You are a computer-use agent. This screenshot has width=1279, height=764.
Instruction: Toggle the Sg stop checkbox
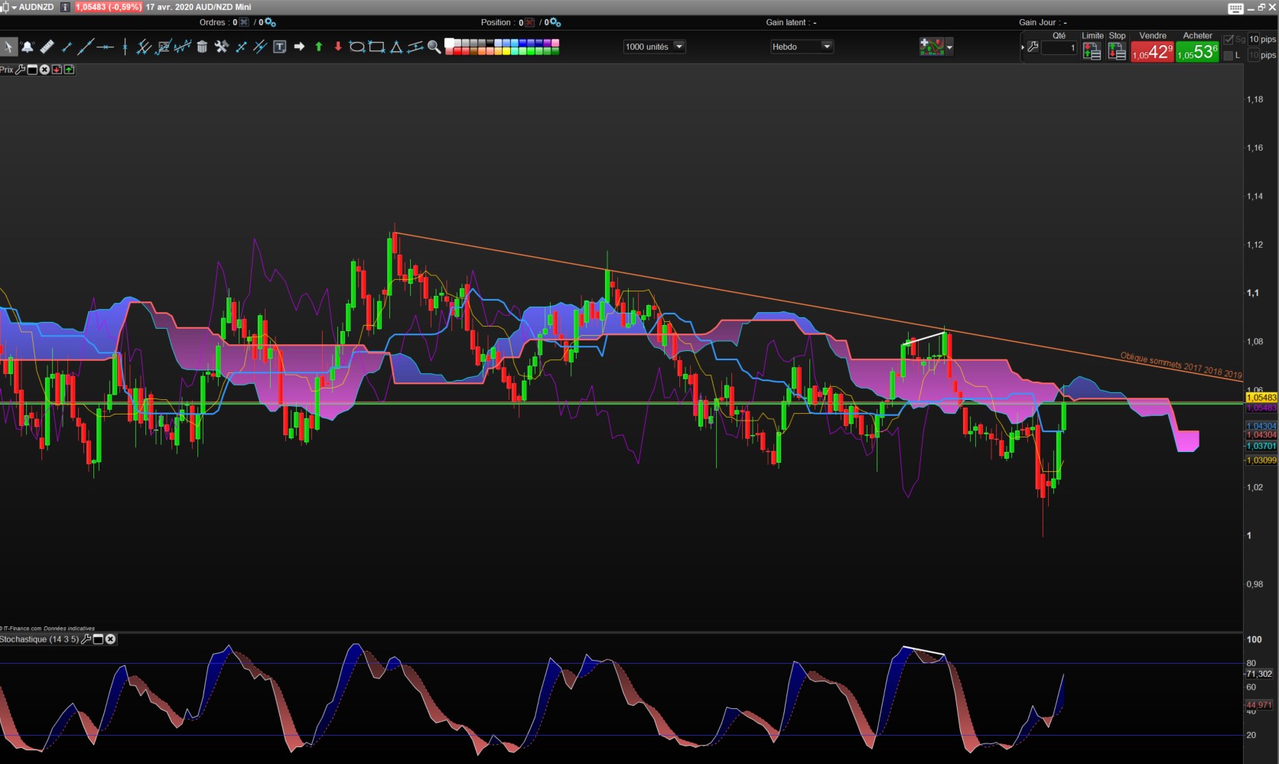coord(1229,40)
